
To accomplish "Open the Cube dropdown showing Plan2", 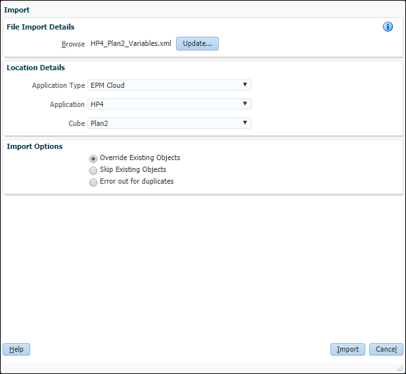I will tap(169, 123).
